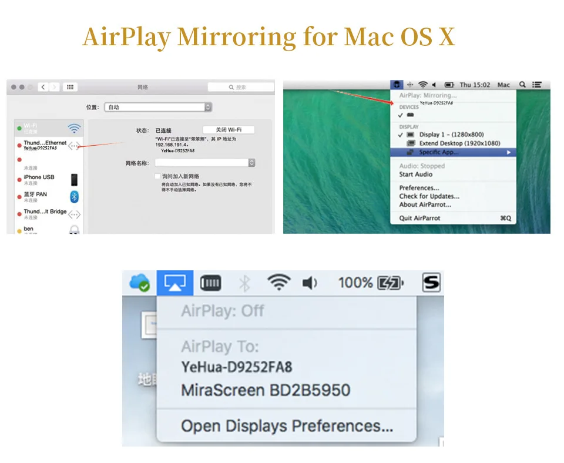Click the 搜索 search field in Network window
This screenshot has width=564, height=463.
(241, 87)
